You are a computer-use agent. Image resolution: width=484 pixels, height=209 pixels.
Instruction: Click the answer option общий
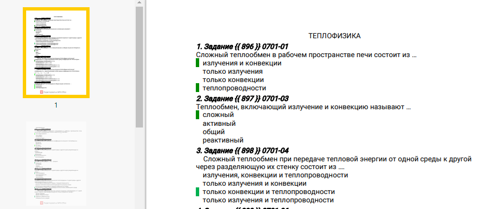tap(214, 132)
